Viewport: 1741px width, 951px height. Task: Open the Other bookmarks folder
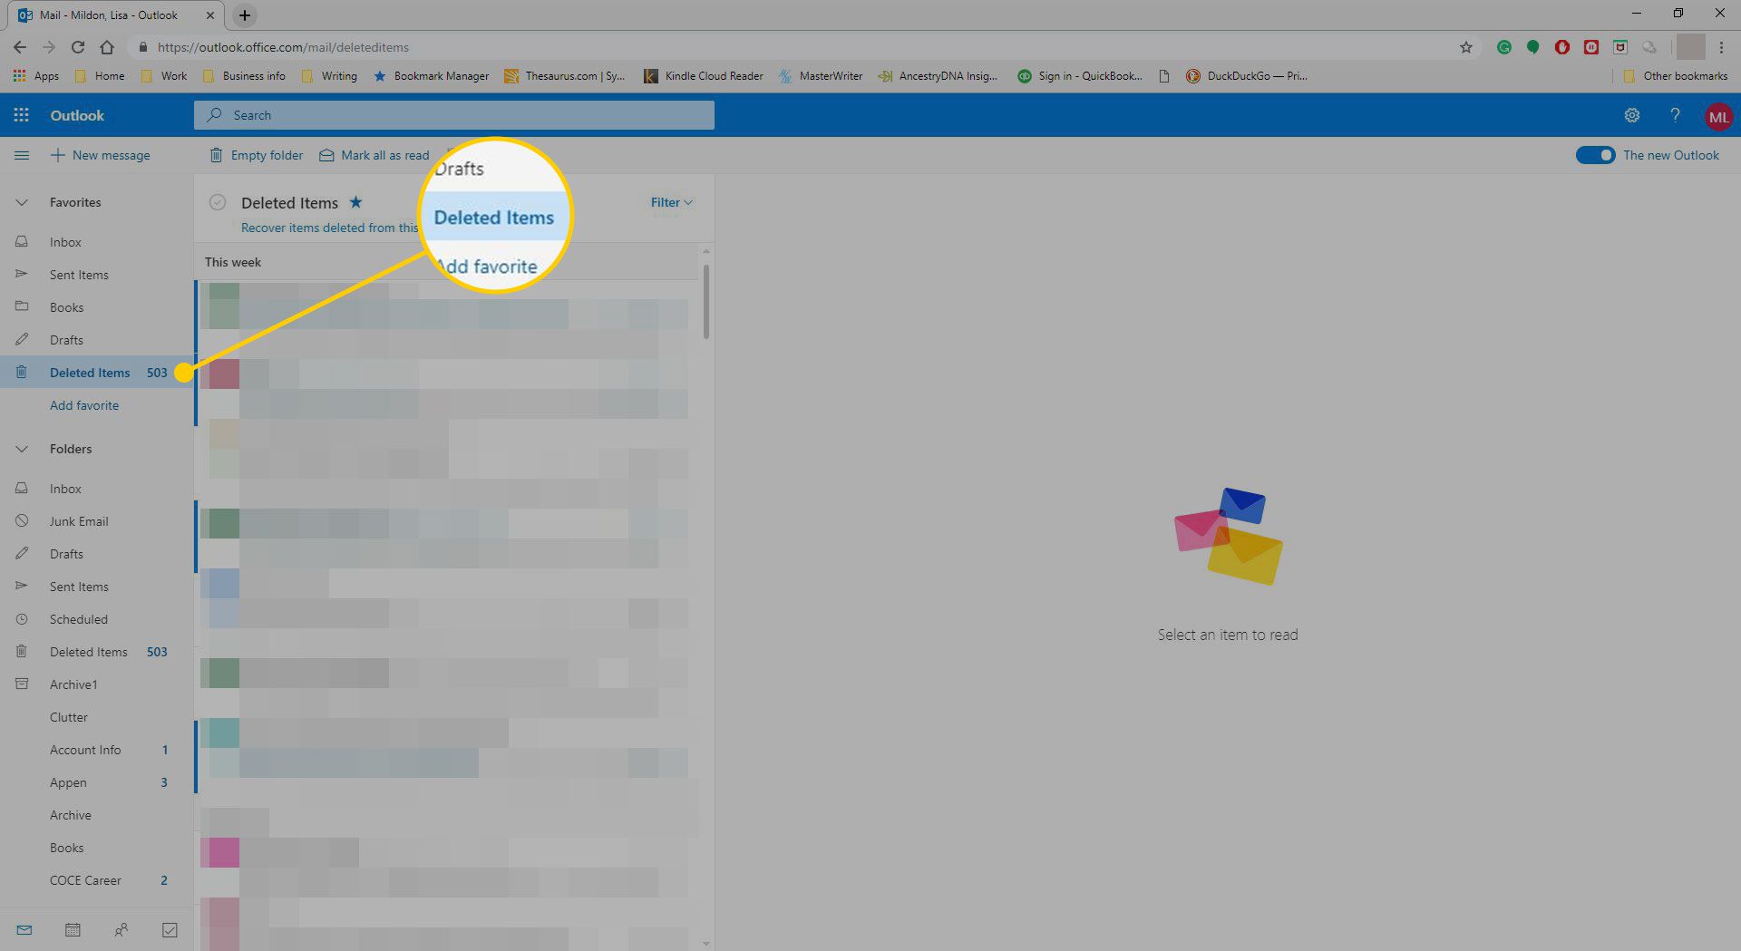coord(1676,76)
